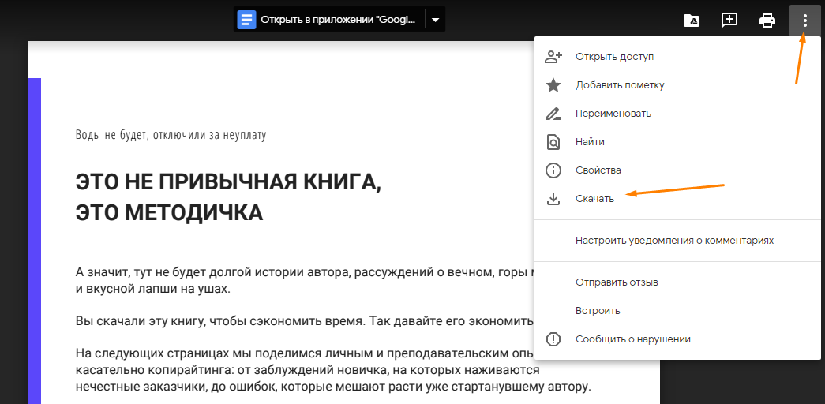Click the Google Docs app icon
Screen dimensions: 825x404
(x=247, y=20)
